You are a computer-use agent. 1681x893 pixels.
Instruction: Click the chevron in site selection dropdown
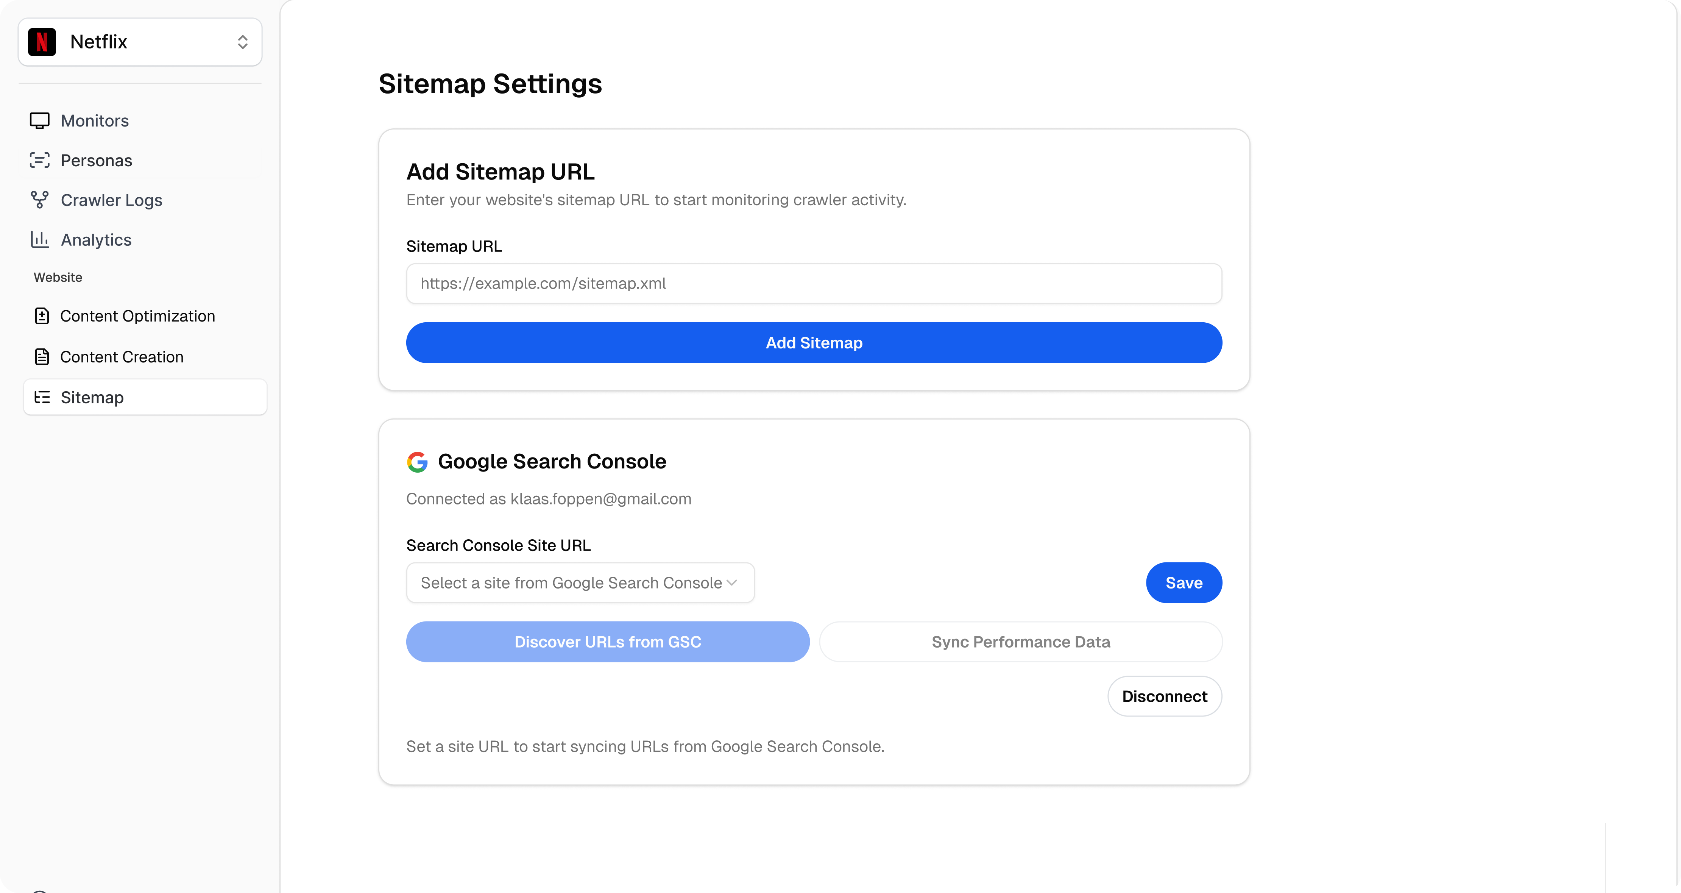(732, 583)
